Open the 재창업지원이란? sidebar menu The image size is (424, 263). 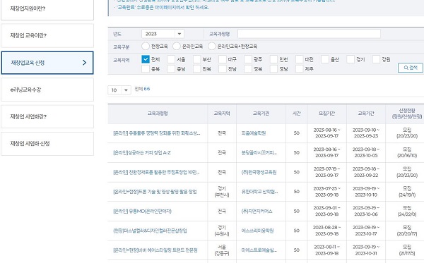[47, 8]
